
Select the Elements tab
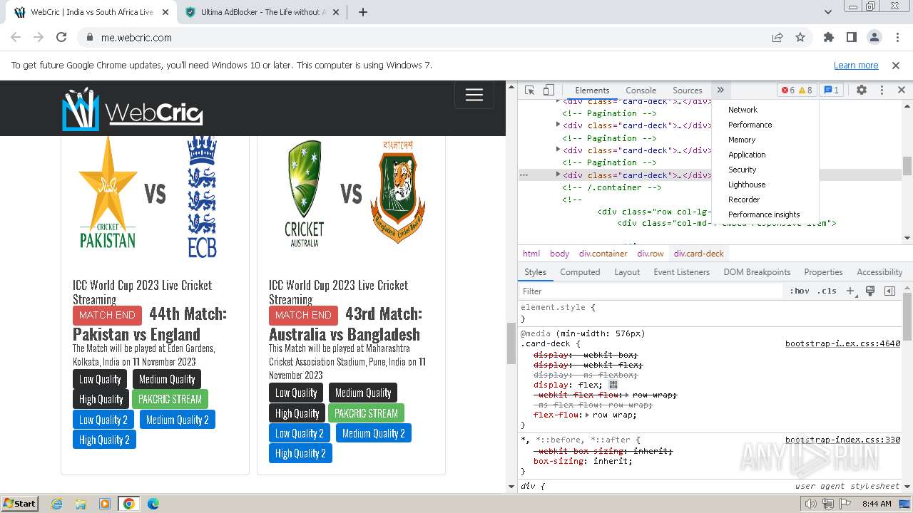click(x=592, y=90)
